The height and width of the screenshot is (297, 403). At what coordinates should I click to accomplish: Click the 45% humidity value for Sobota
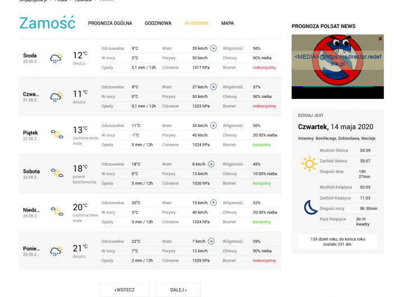[x=256, y=164]
